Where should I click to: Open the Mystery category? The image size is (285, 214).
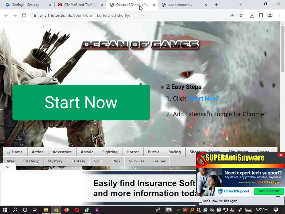click(55, 161)
